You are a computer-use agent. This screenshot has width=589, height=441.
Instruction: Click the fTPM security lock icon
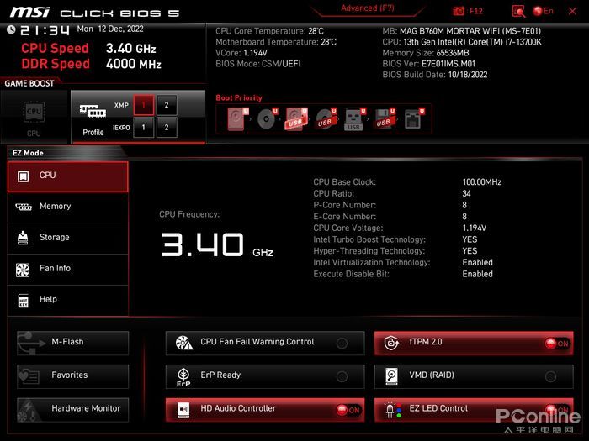pyautogui.click(x=391, y=343)
